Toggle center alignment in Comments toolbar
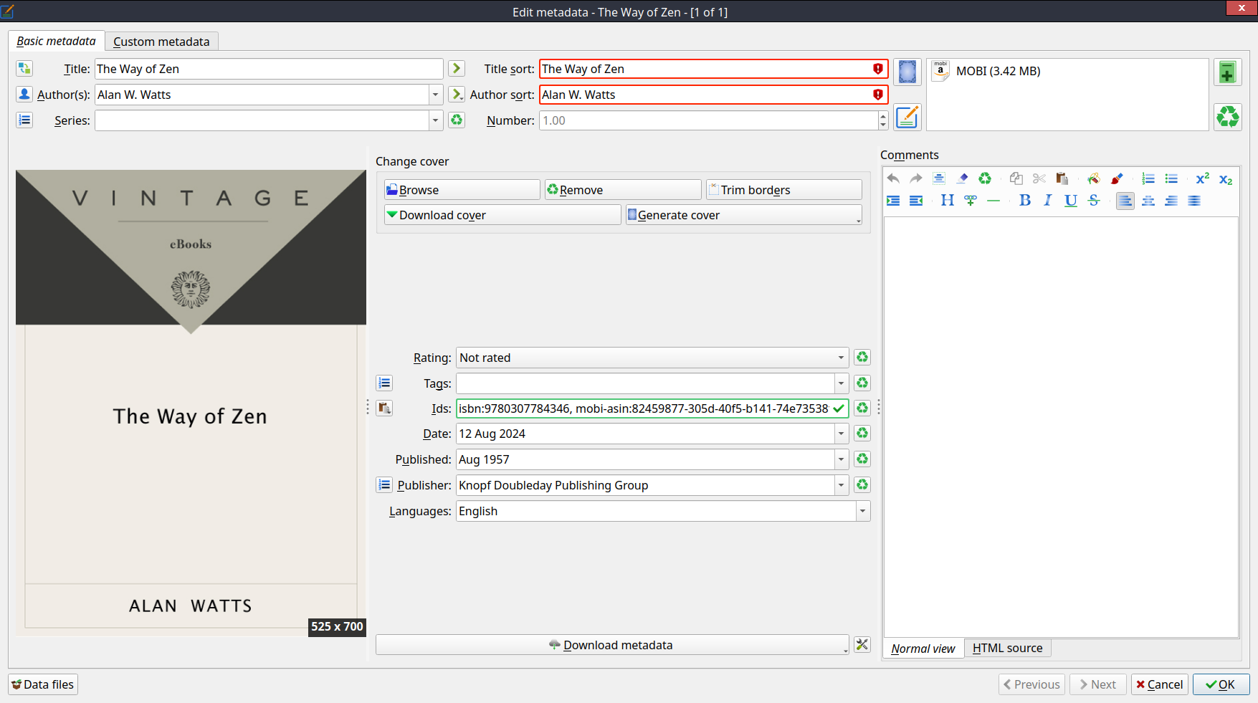The width and height of the screenshot is (1258, 703). pos(1148,201)
